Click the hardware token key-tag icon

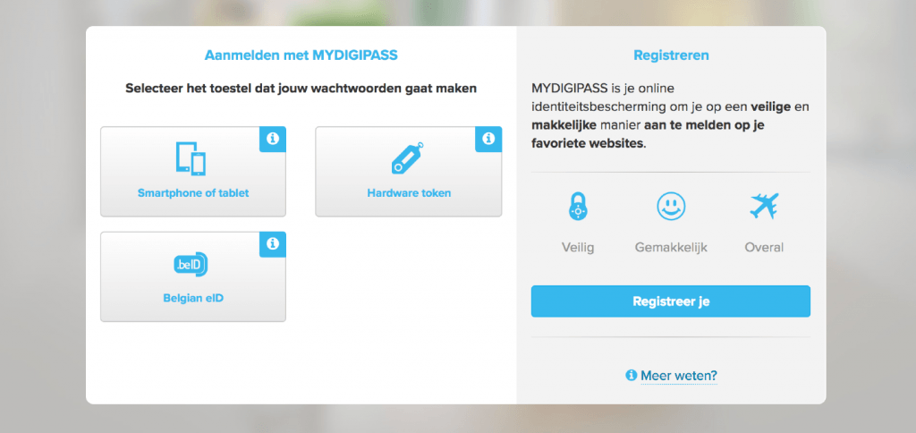click(x=408, y=159)
